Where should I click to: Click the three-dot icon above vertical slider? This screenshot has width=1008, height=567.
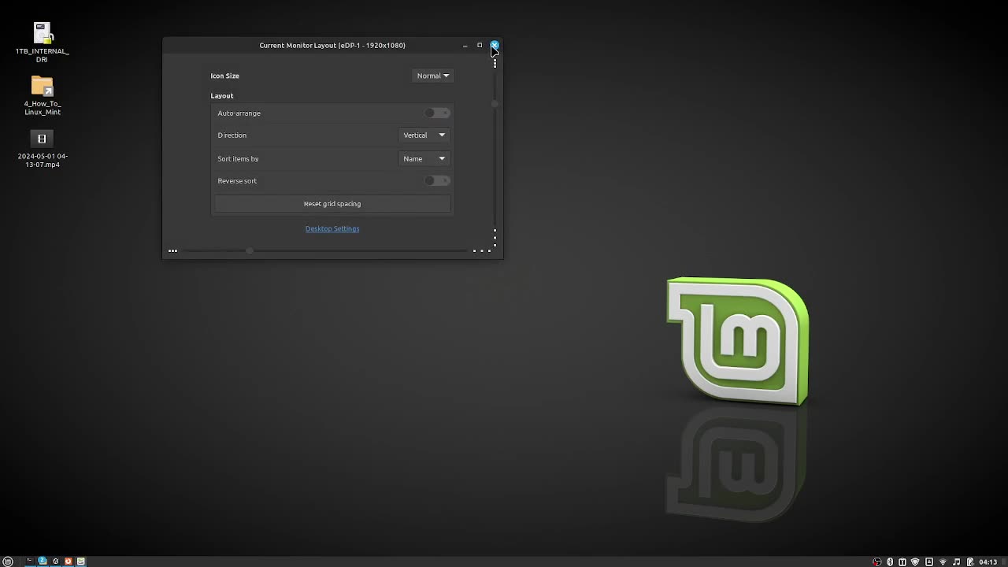495,63
